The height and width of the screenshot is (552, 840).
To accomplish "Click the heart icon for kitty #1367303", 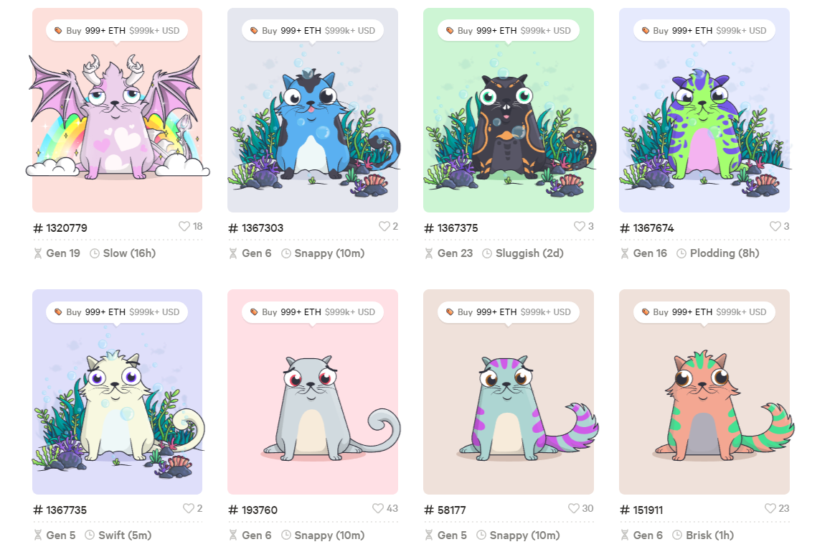I will click(x=384, y=226).
